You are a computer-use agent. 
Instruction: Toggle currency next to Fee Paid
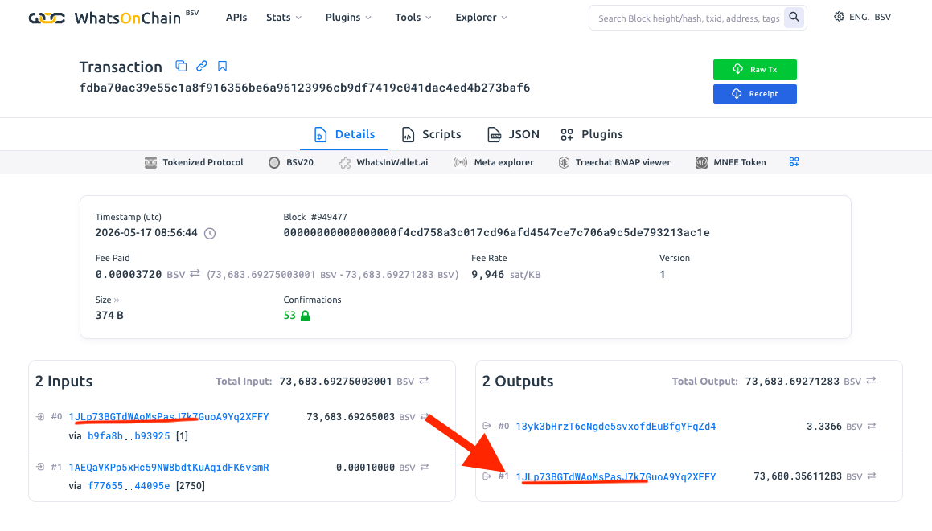click(x=195, y=274)
